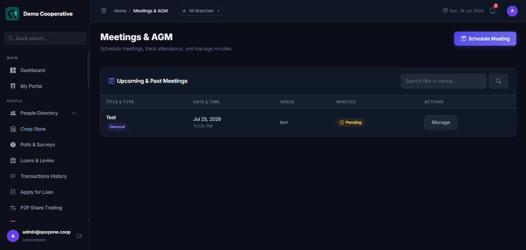
Task: Click the TITLE & TYPE column header
Action: [120, 102]
